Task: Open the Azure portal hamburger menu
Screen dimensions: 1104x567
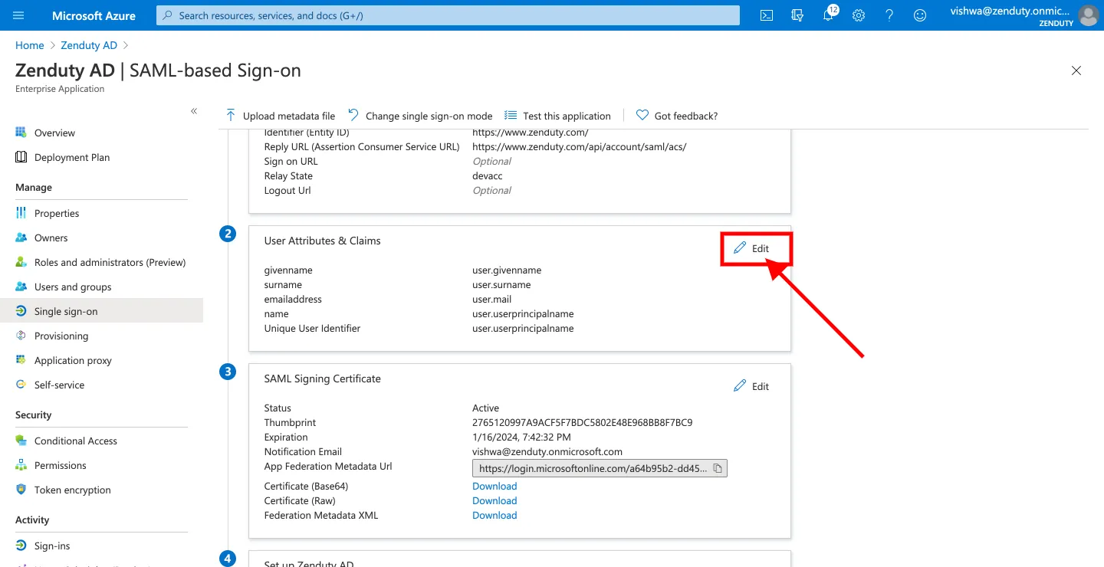Action: (x=18, y=15)
